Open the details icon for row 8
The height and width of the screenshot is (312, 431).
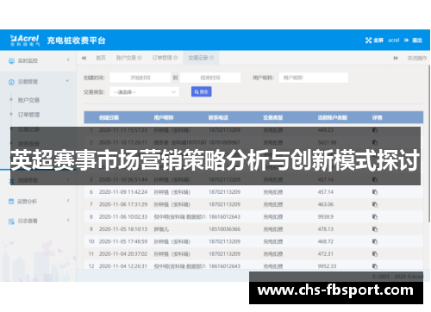(375, 216)
